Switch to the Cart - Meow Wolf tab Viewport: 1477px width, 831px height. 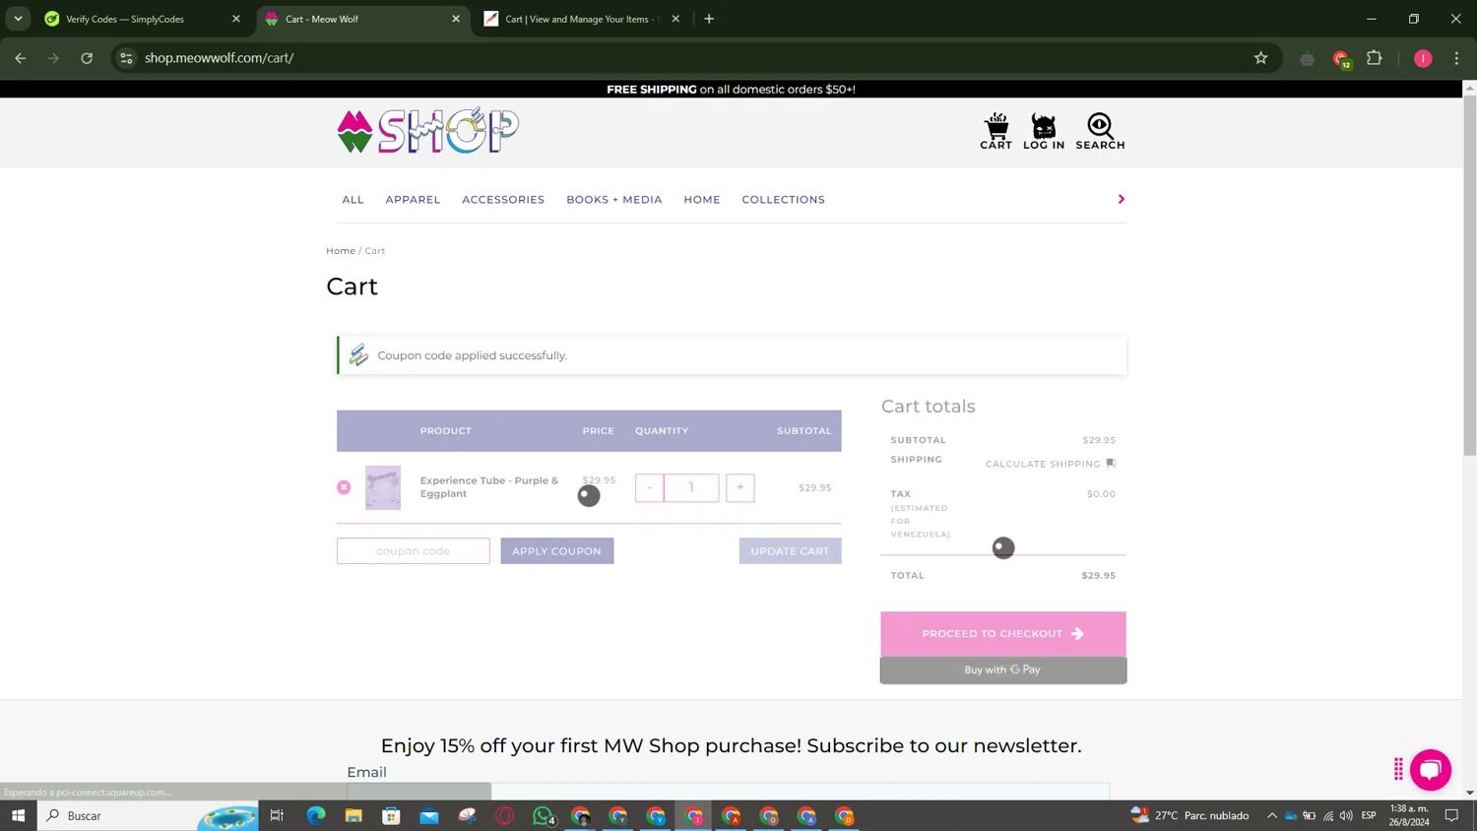pyautogui.click(x=362, y=19)
